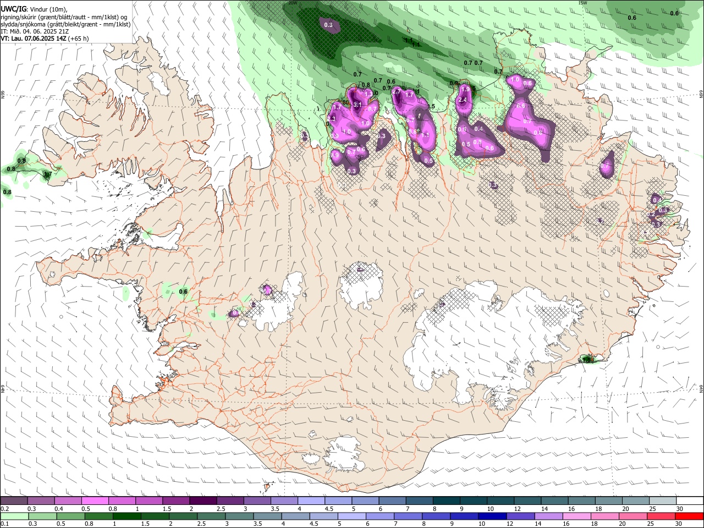Click the palest green swatch between 0.1 and 0.3

pyautogui.click(x=15, y=516)
